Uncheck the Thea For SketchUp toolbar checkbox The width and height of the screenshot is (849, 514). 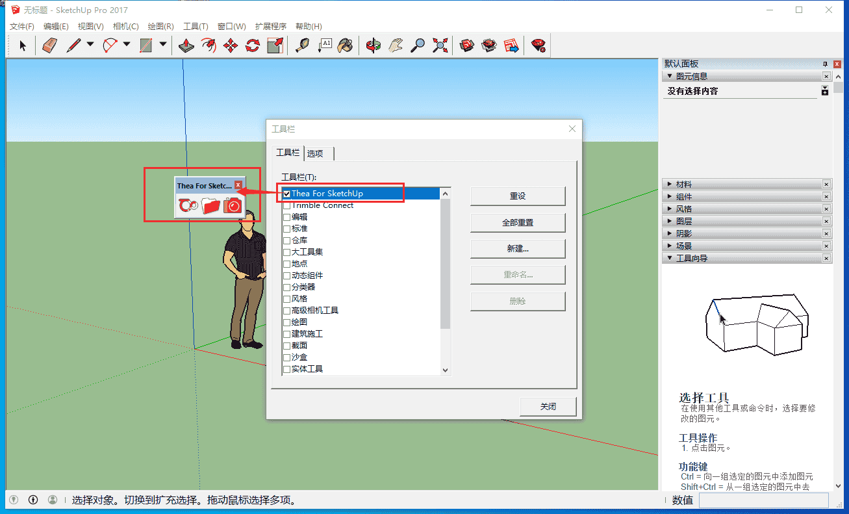pyautogui.click(x=286, y=194)
